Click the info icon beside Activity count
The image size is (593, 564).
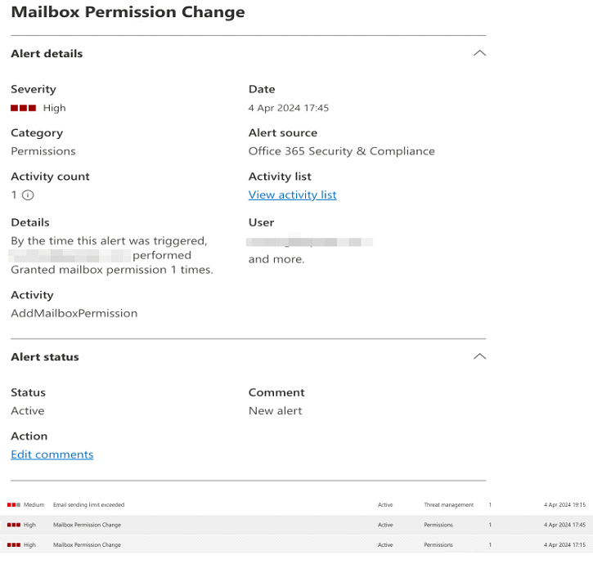click(28, 195)
